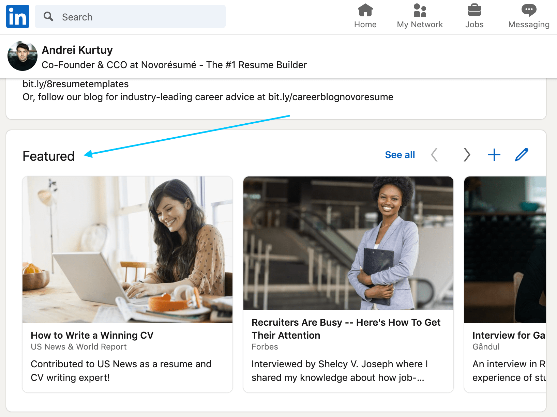Click the search magnifying glass icon
The width and height of the screenshot is (557, 417).
click(x=48, y=16)
